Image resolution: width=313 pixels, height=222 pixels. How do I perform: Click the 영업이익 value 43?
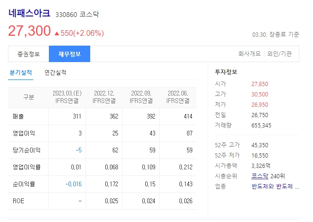(153, 133)
